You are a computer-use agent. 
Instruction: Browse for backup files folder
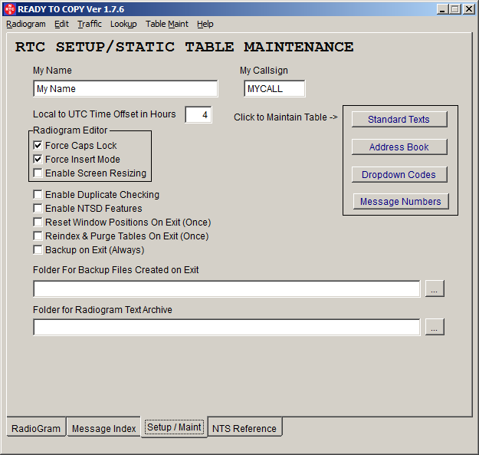(435, 288)
